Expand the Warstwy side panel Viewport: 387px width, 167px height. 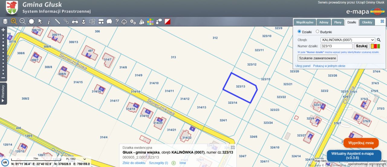coord(3,94)
